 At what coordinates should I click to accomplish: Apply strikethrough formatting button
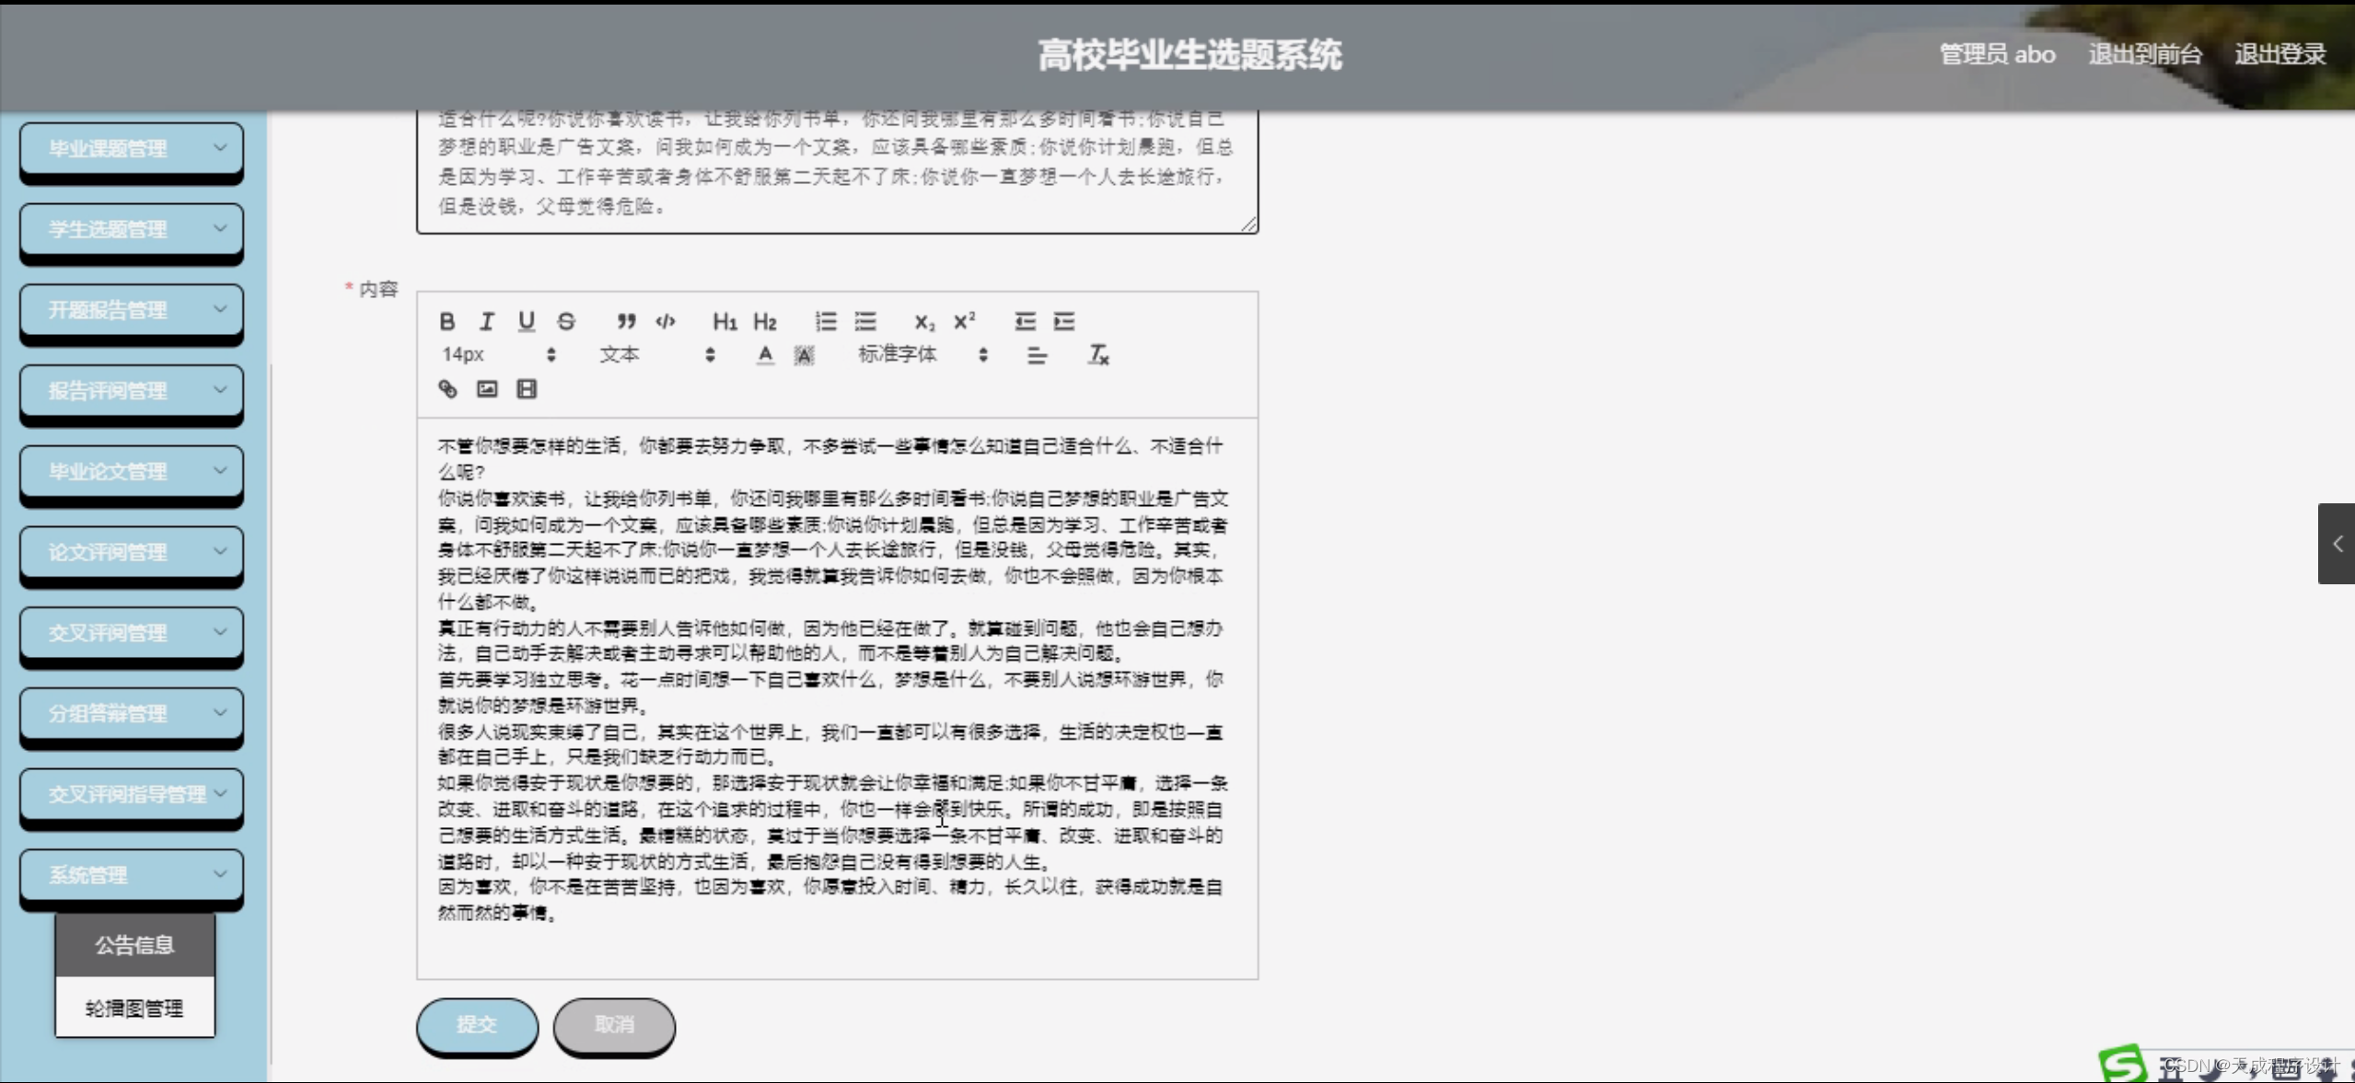(566, 321)
